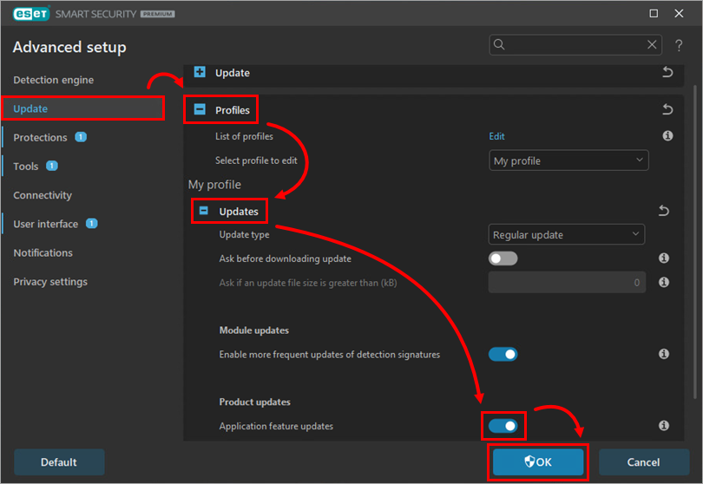Open help with the question mark icon

click(x=679, y=45)
